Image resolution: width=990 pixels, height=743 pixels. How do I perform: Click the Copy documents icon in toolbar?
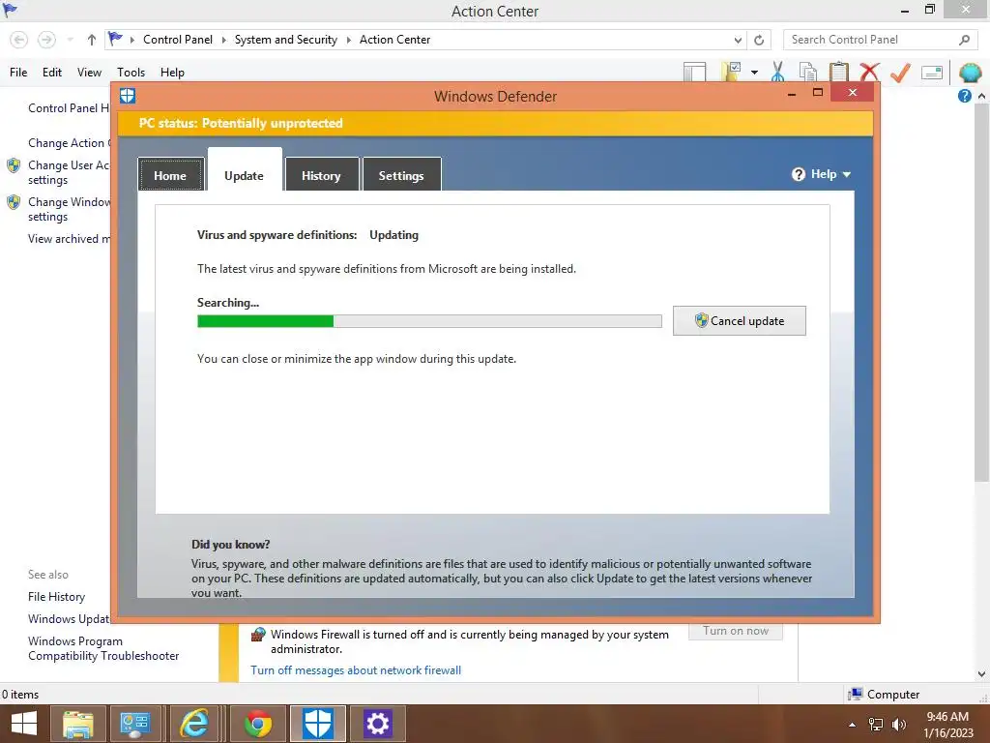pyautogui.click(x=808, y=72)
